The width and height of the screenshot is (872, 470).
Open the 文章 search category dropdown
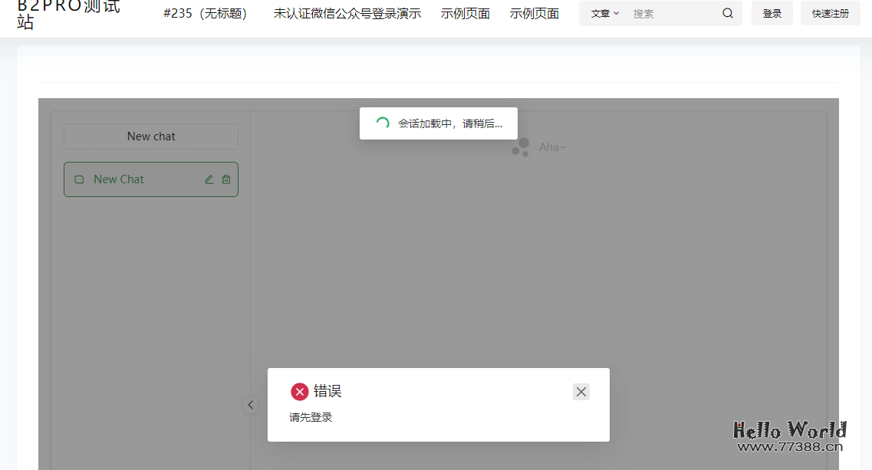[604, 13]
